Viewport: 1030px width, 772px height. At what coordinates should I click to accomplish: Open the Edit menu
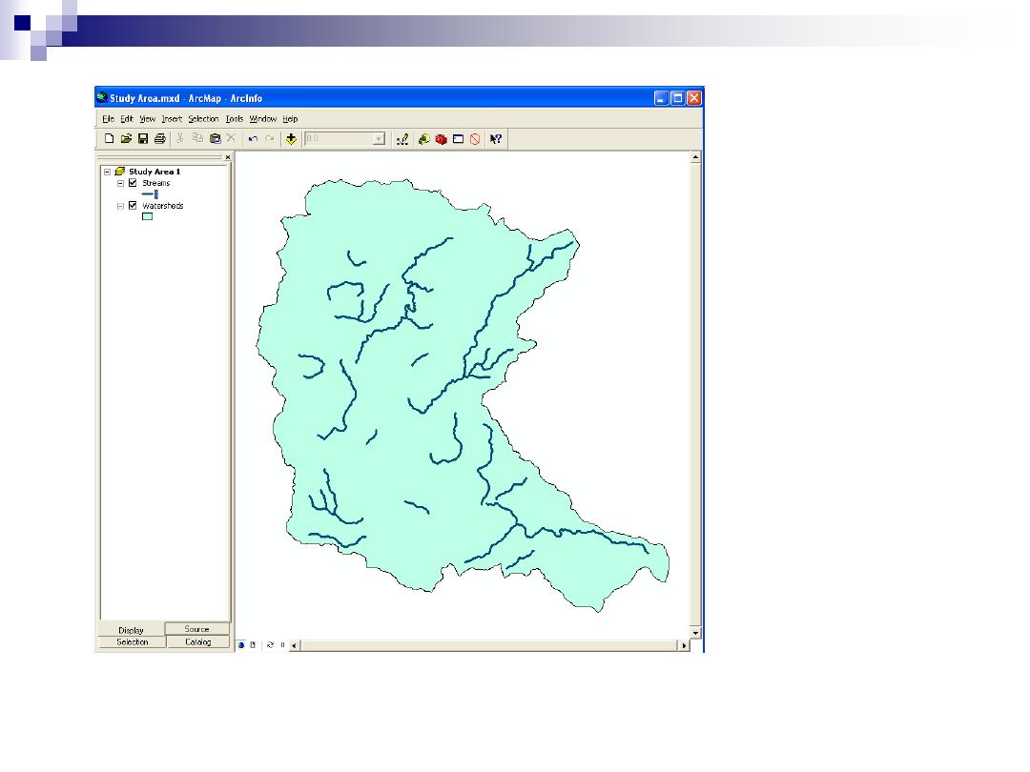pyautogui.click(x=127, y=119)
